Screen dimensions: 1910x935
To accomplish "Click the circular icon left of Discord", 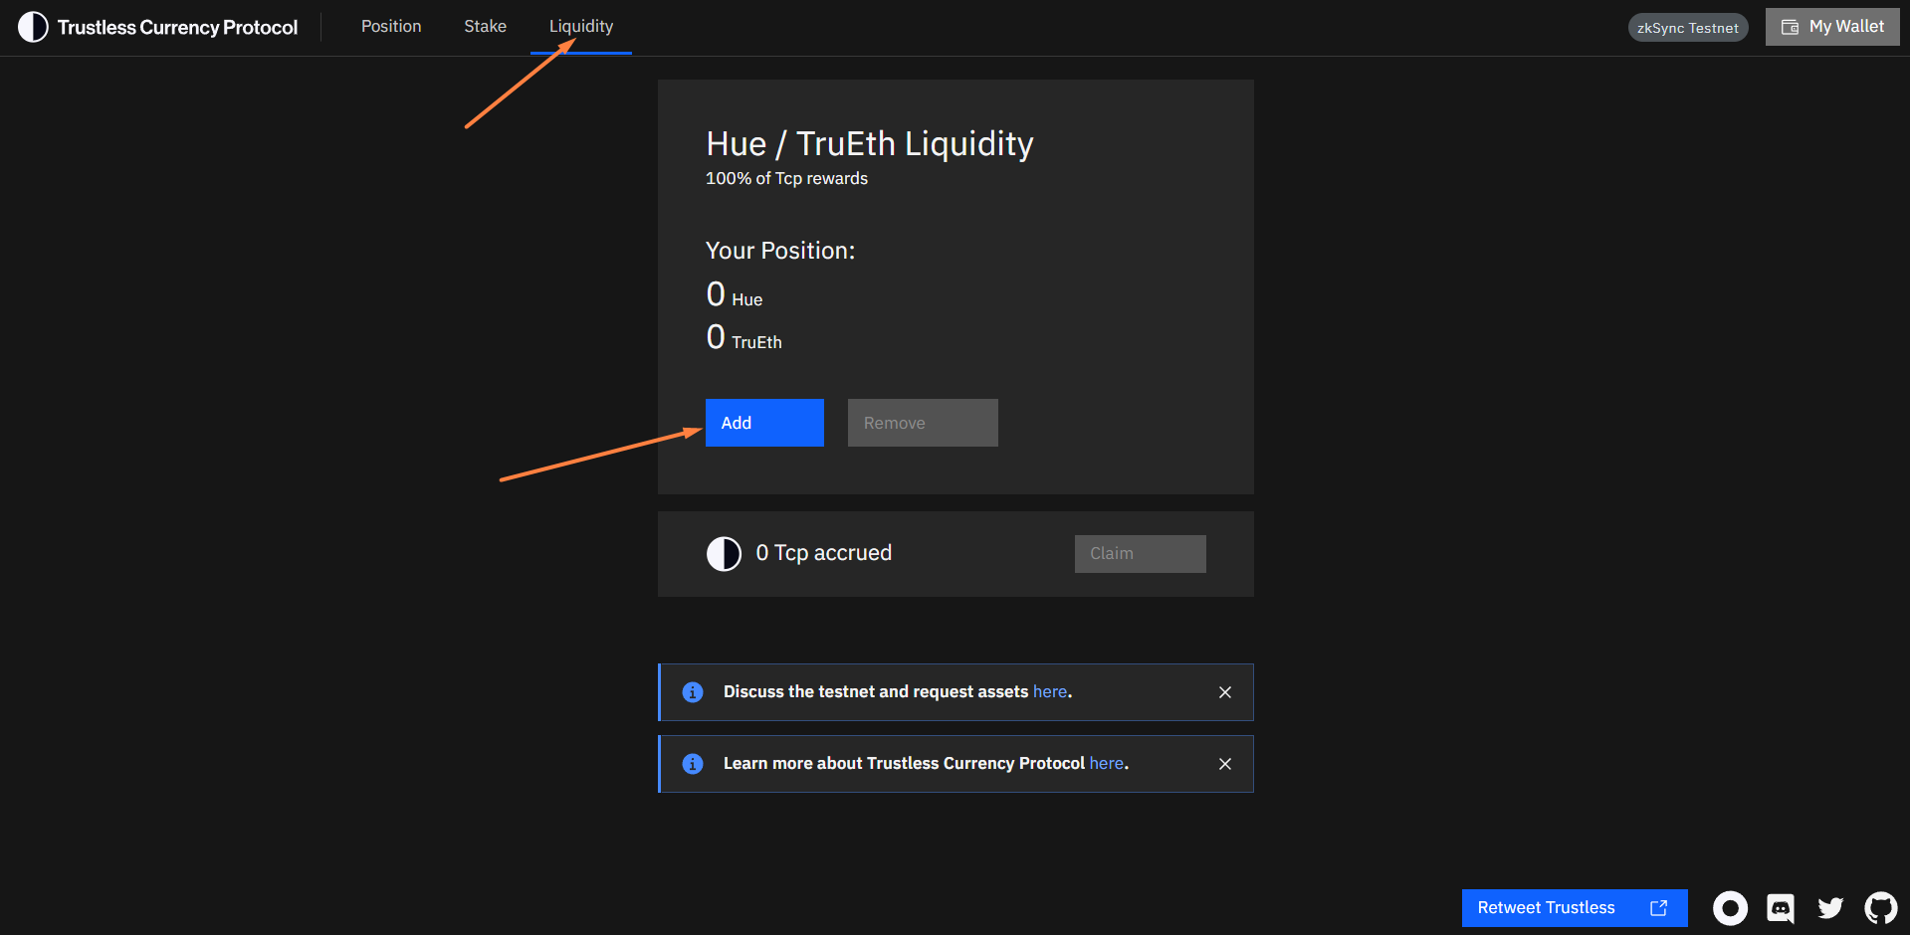I will 1730,907.
